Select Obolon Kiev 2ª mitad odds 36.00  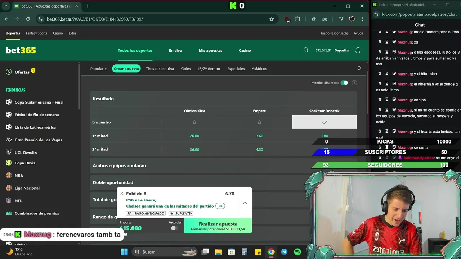coord(194,150)
